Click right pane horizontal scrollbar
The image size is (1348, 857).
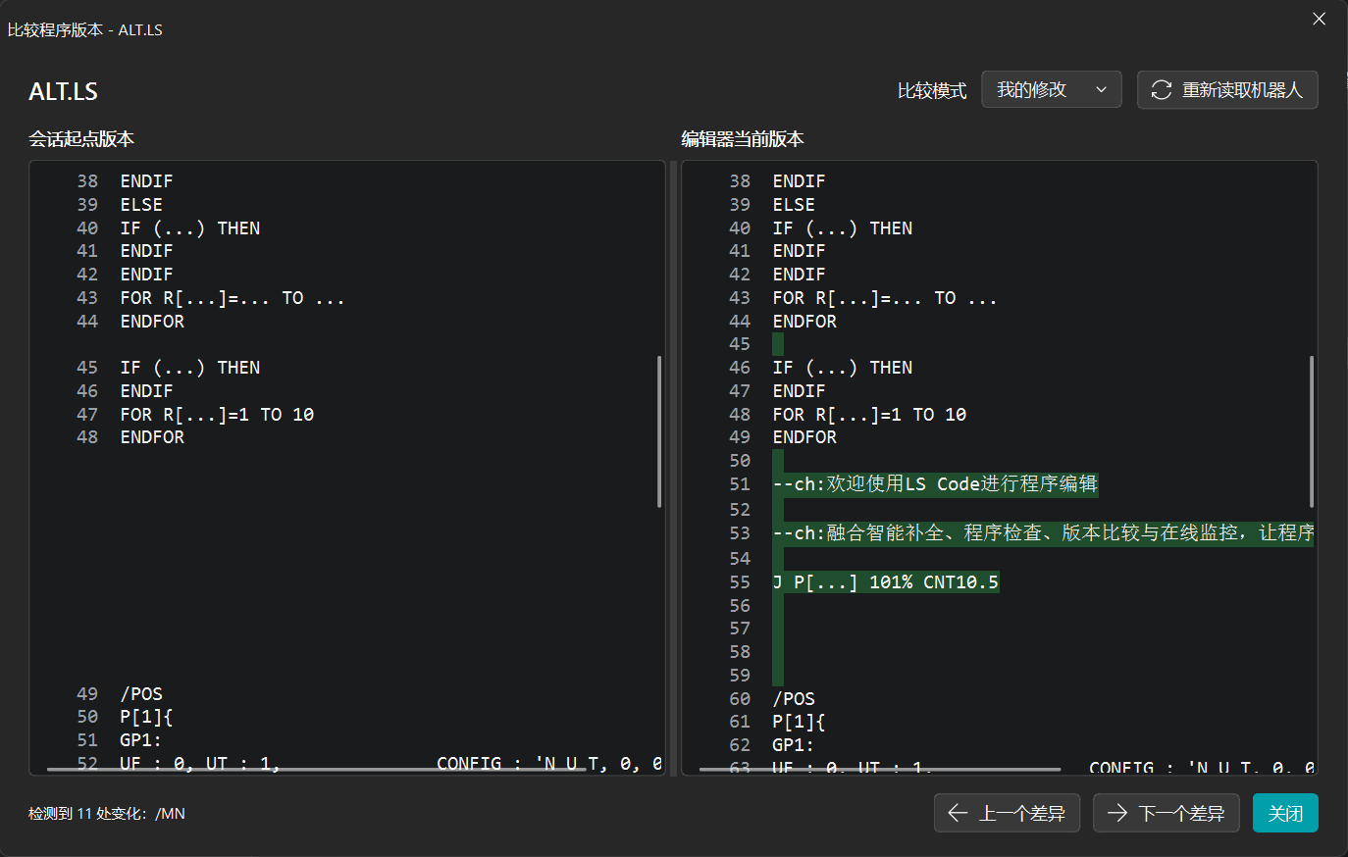(880, 770)
